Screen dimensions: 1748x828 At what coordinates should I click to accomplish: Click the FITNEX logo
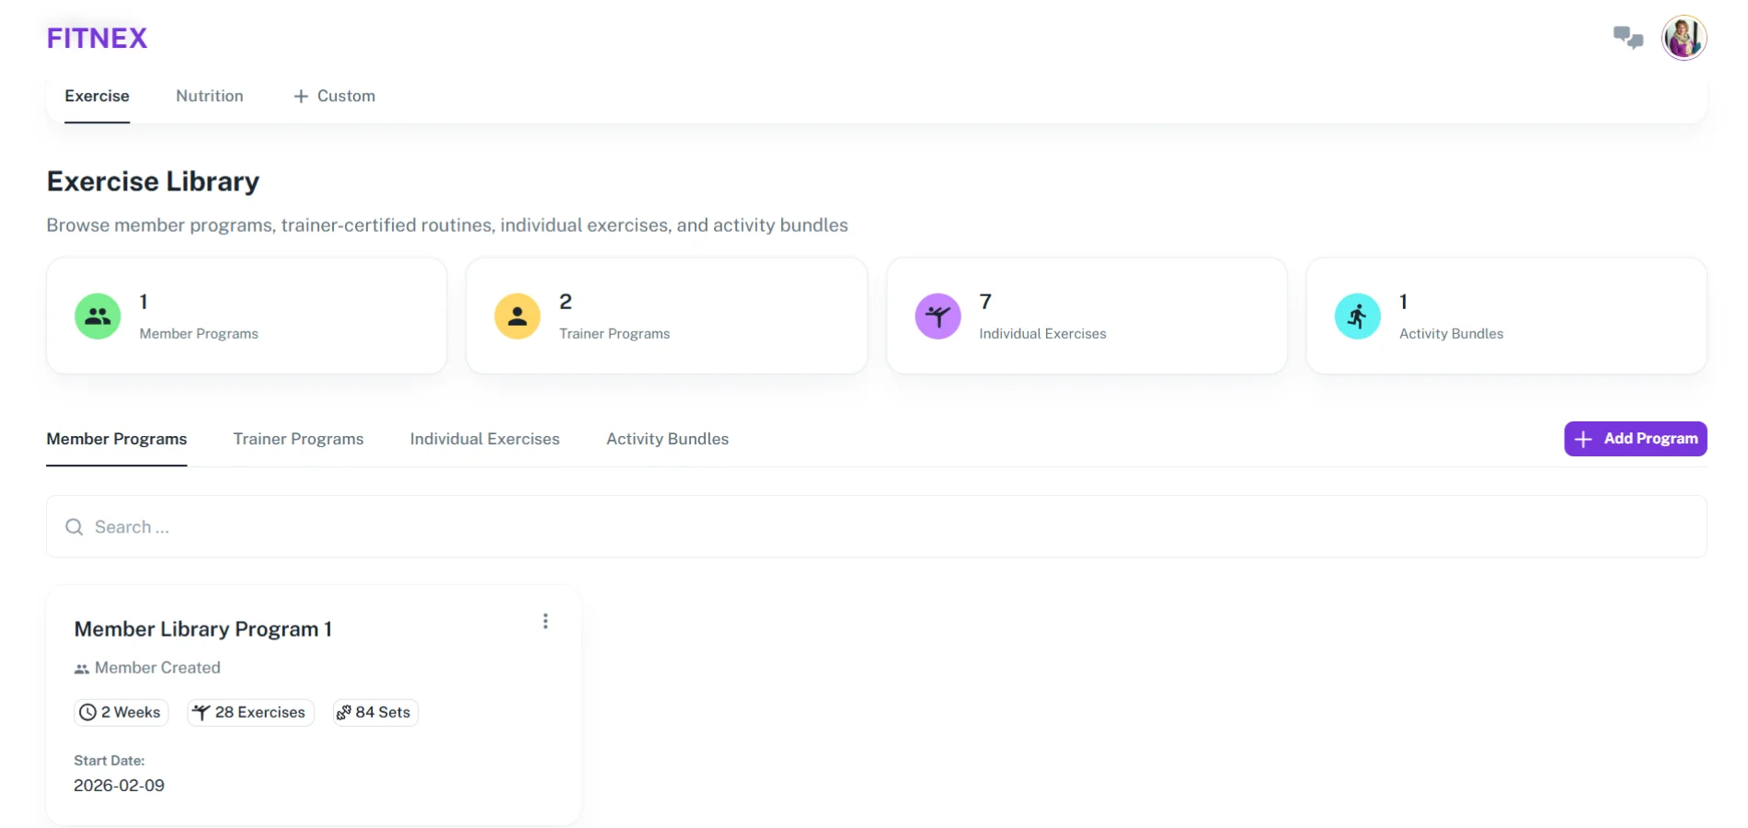[x=97, y=38]
